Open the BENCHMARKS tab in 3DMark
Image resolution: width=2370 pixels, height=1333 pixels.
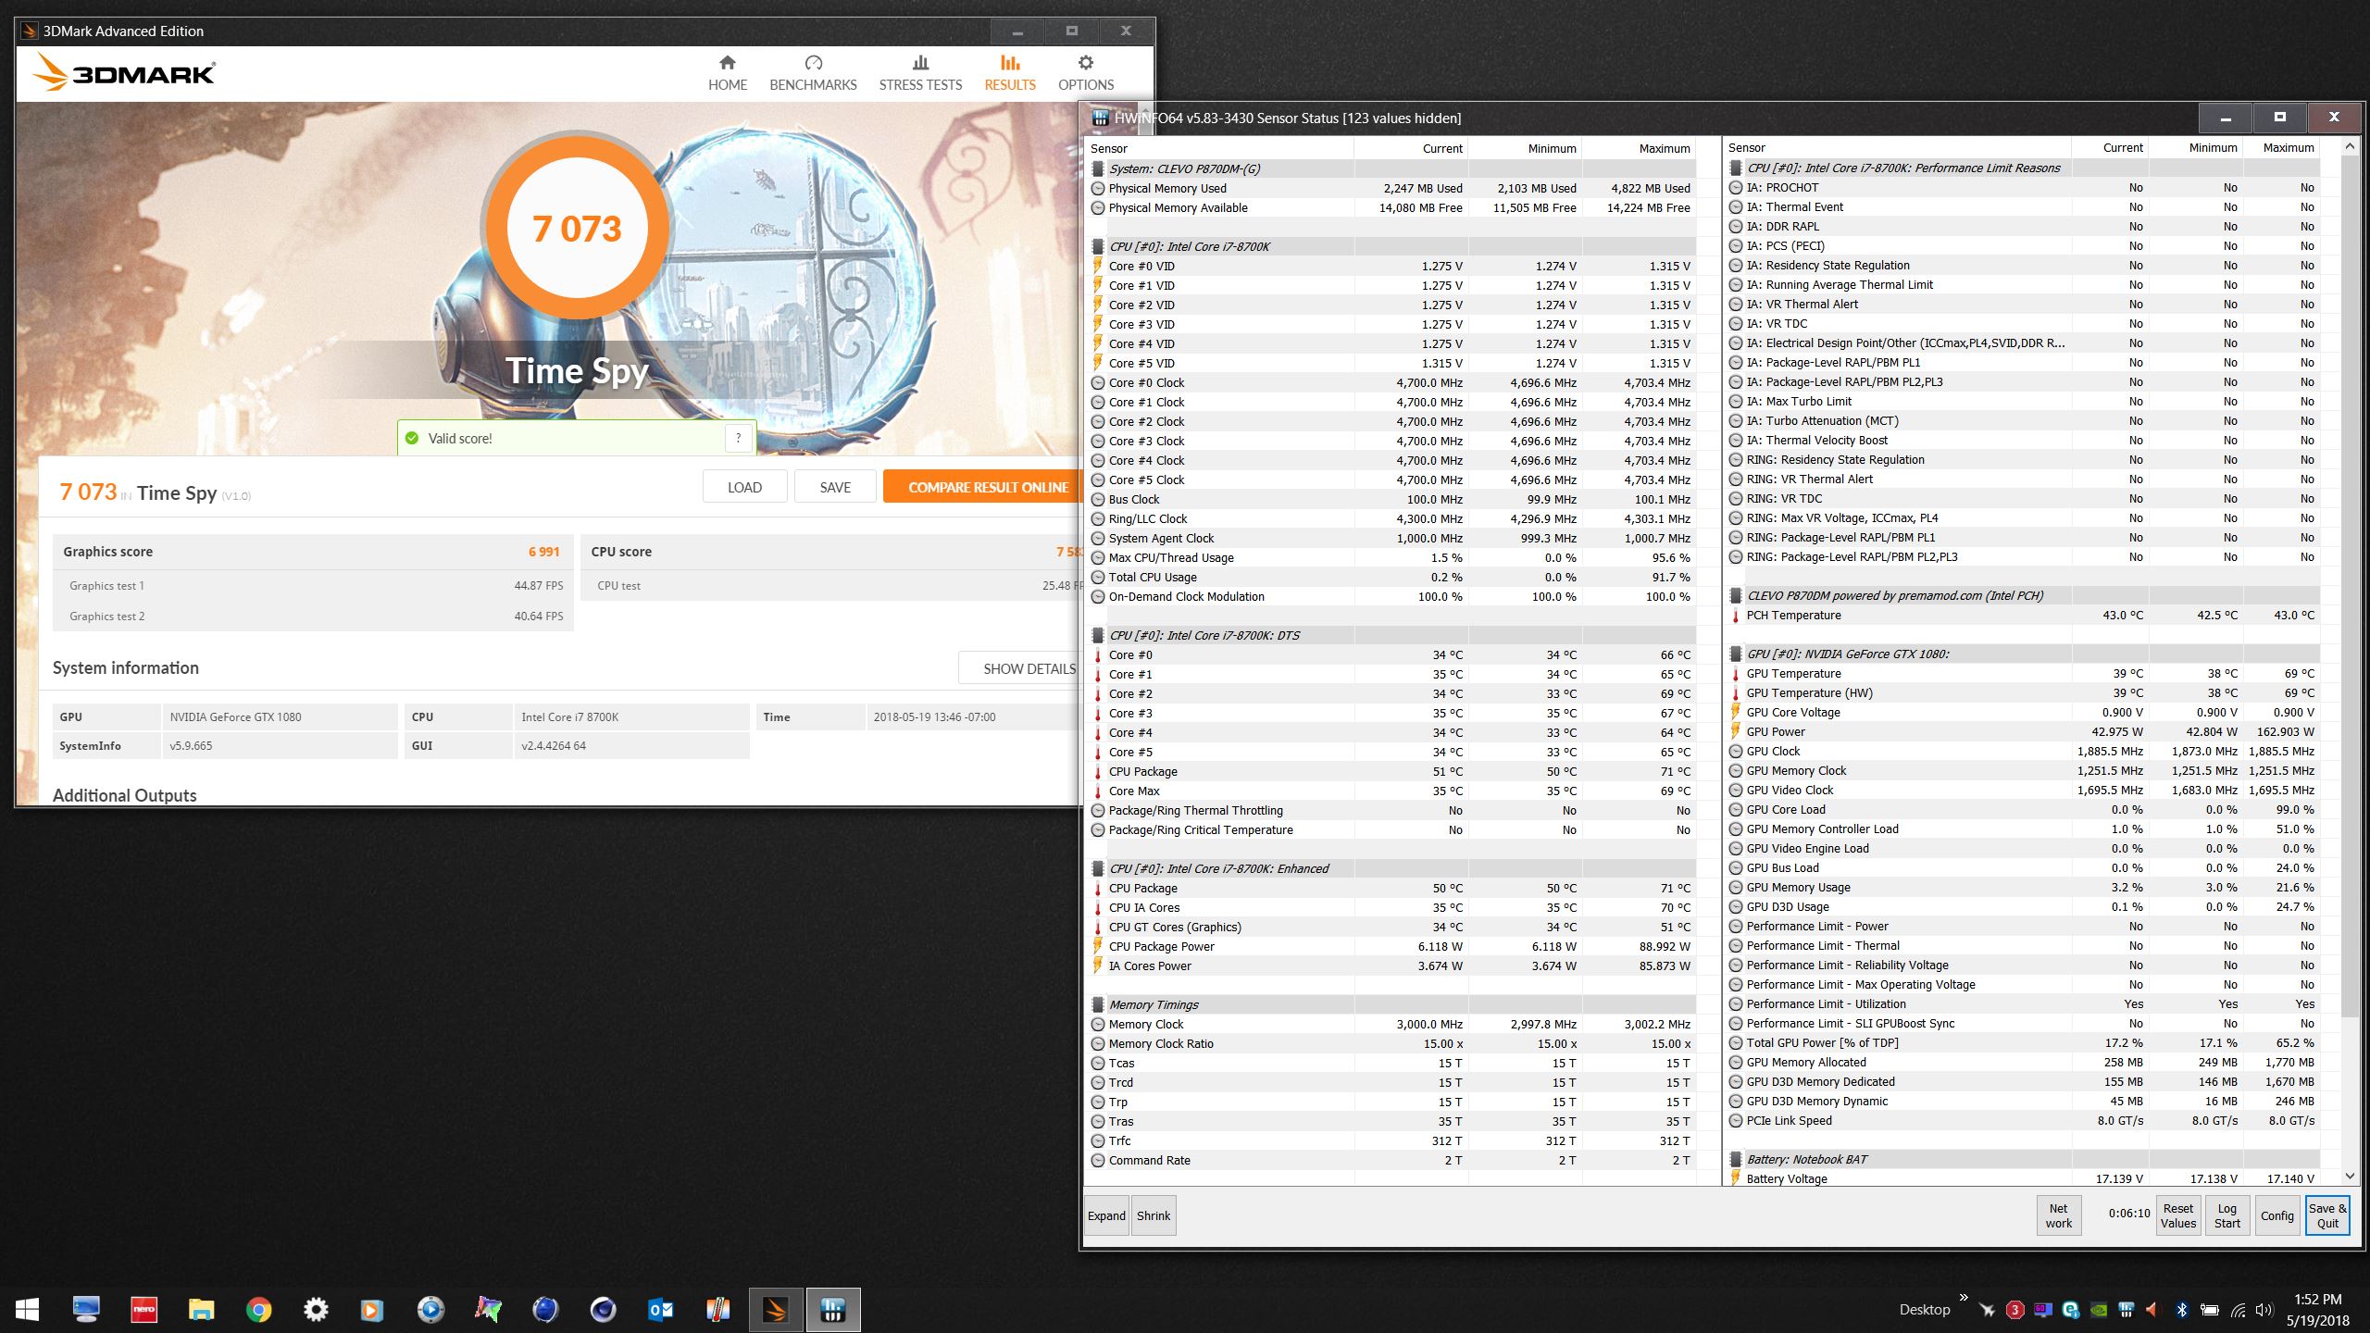[x=813, y=73]
